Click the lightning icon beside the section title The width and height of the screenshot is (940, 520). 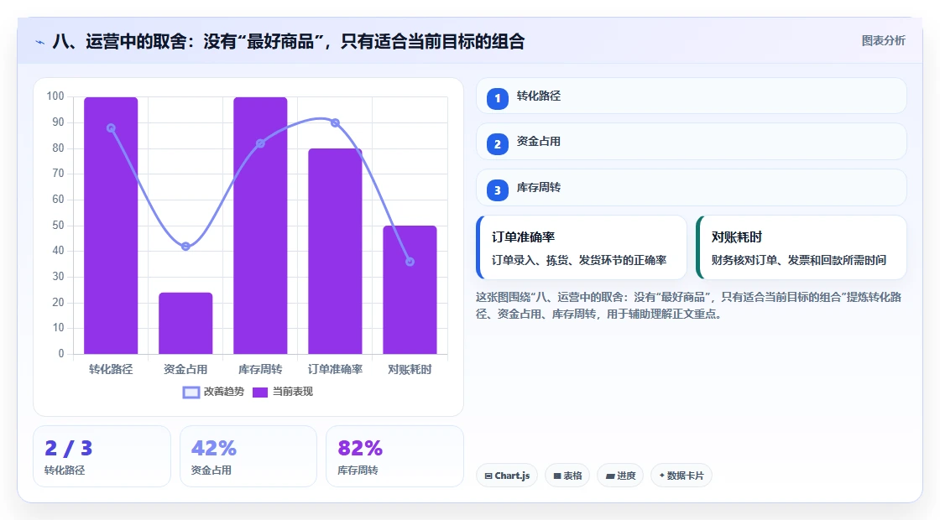tap(40, 42)
